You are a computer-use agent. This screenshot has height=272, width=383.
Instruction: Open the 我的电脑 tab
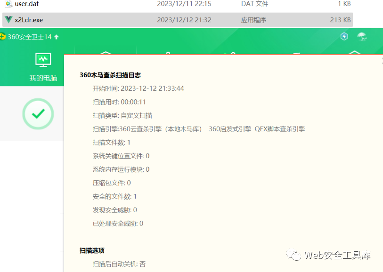[x=43, y=67]
